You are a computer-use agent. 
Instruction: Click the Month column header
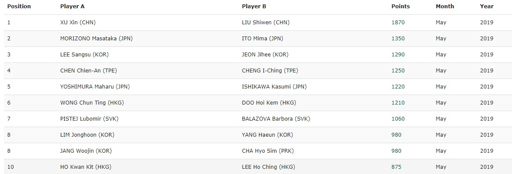[445, 6]
